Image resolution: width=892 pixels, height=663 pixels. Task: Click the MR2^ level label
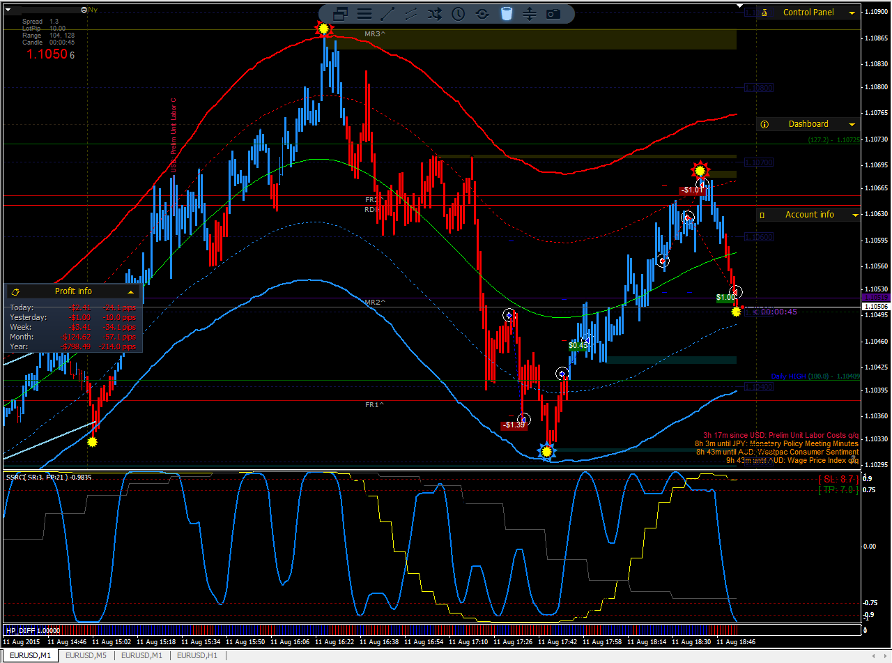pos(375,303)
